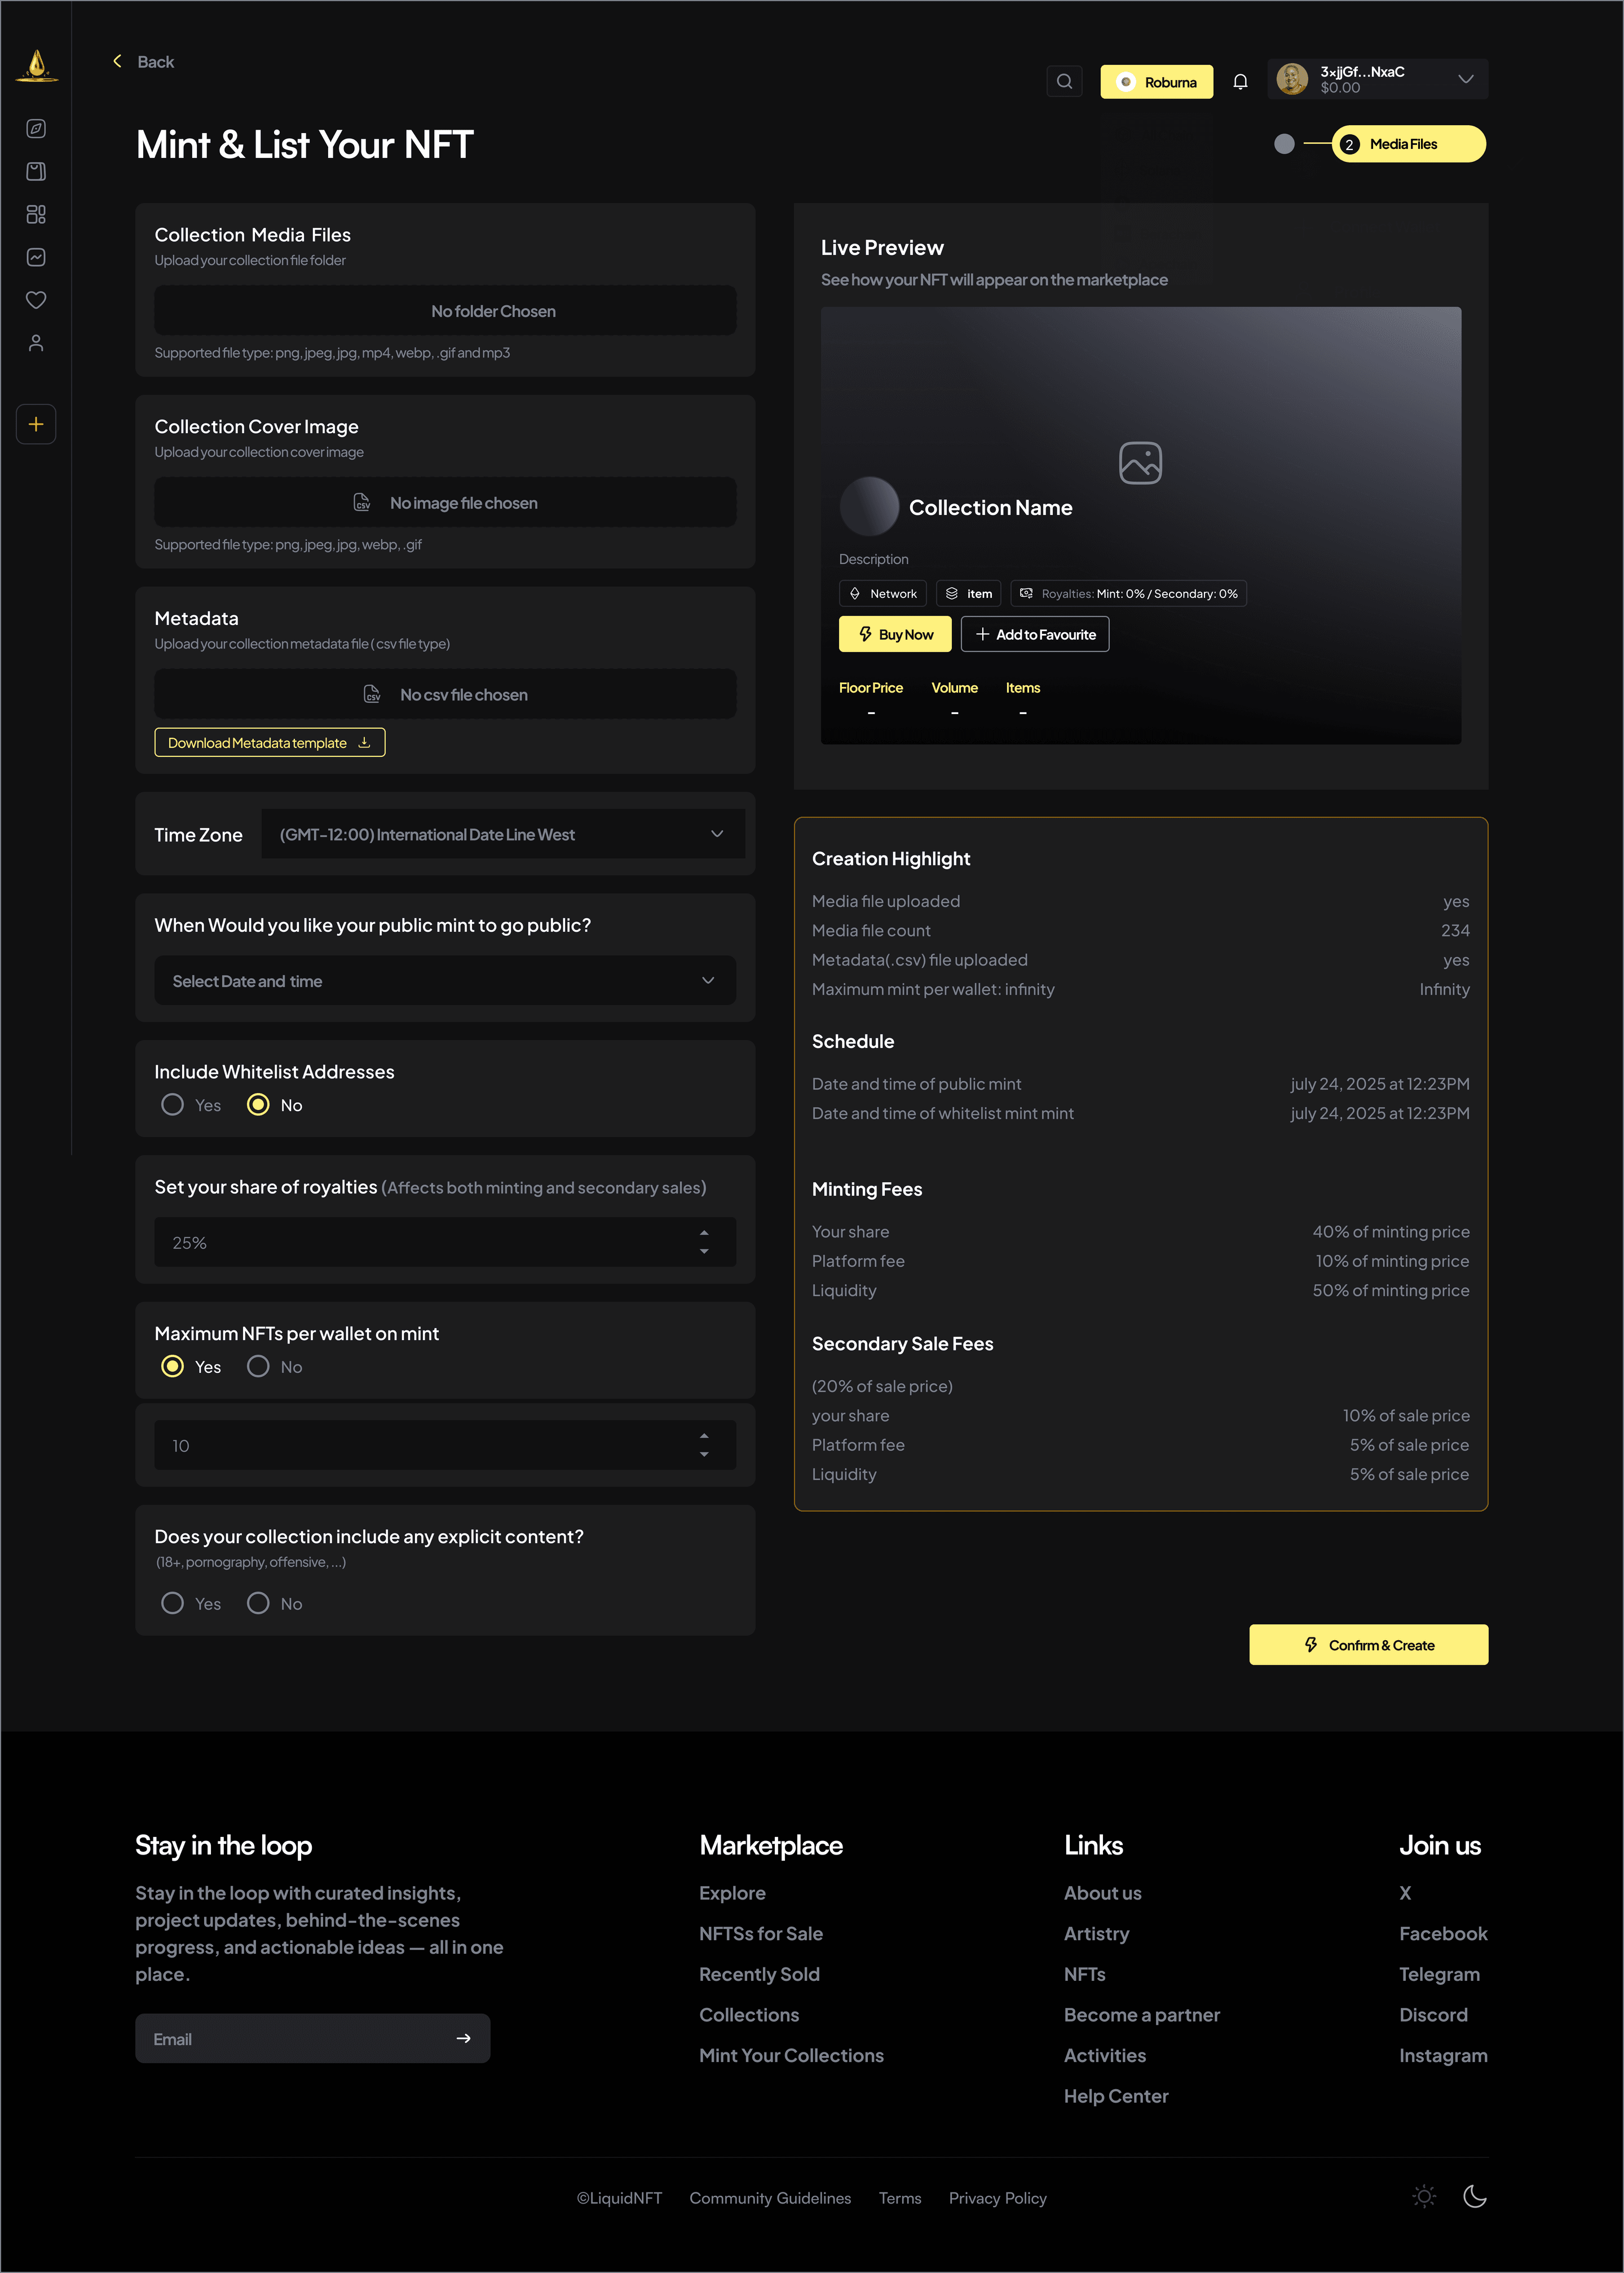The image size is (1624, 2273).
Task: Choose an image in No image file chosen field
Action: (445, 502)
